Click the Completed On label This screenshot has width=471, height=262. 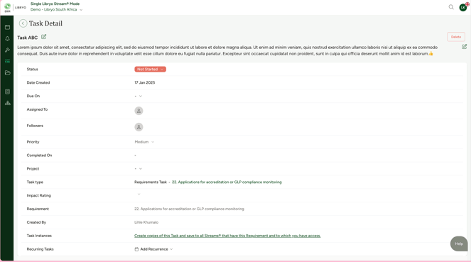pyautogui.click(x=39, y=155)
